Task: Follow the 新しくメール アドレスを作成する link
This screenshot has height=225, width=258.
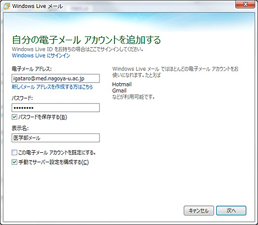Action: tap(52, 87)
